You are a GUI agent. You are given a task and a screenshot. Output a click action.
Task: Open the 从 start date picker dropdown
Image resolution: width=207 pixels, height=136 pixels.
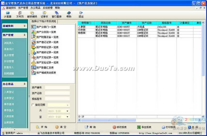click(x=68, y=111)
